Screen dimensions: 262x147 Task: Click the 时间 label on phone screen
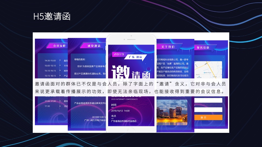(114, 105)
